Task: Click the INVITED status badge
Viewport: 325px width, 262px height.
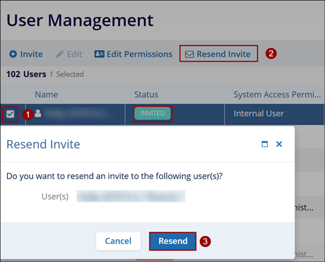Action: pos(152,113)
